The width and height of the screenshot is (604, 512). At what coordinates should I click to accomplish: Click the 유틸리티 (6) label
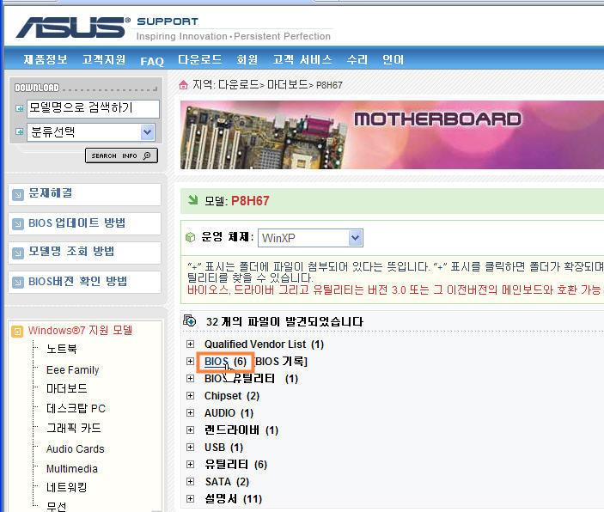[x=235, y=464]
